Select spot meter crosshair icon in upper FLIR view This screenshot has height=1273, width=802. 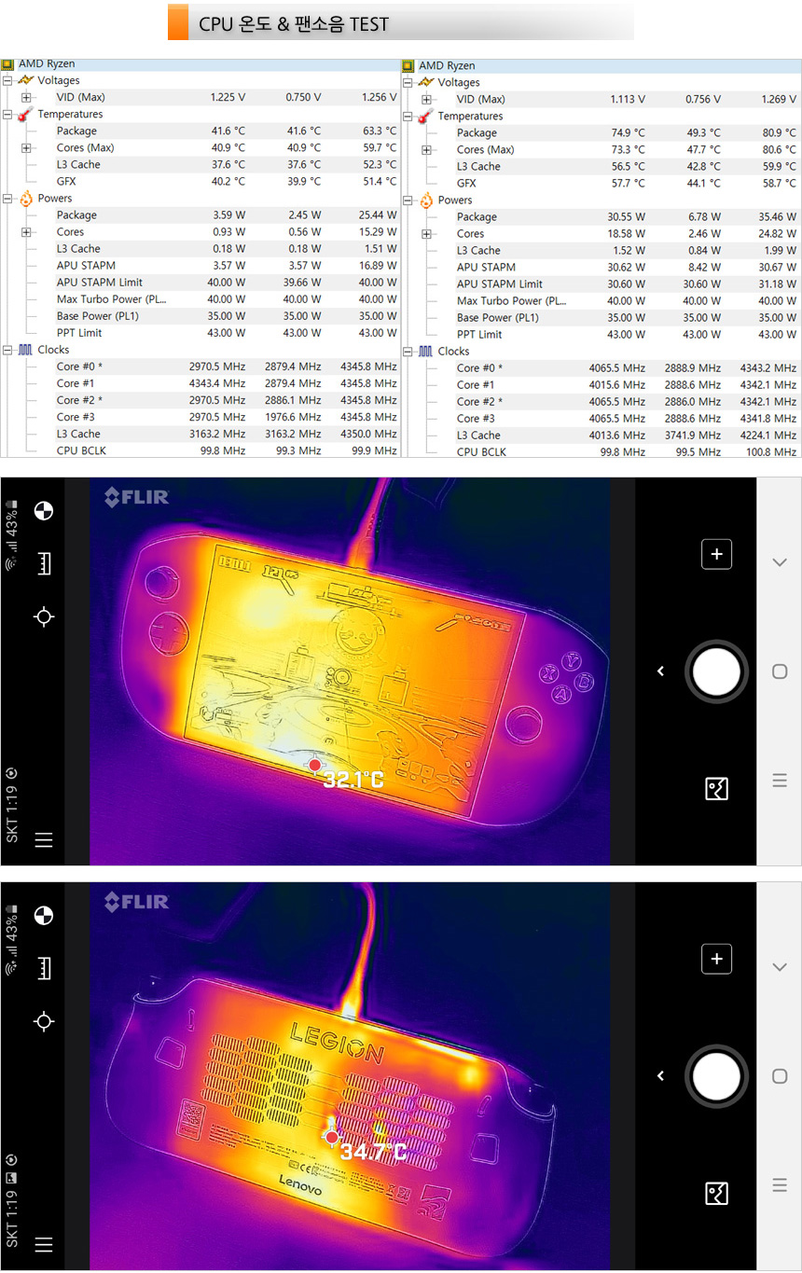[44, 616]
